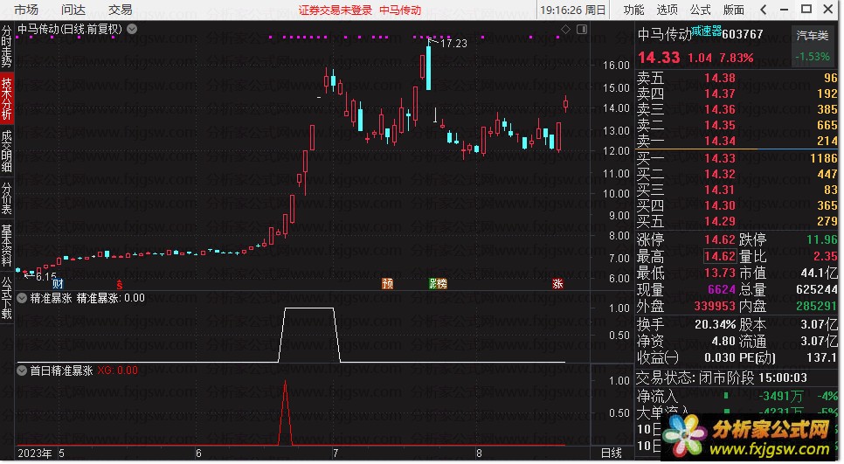Switch to 分时走势 sidebar tab
The image size is (844, 464).
click(x=6, y=47)
